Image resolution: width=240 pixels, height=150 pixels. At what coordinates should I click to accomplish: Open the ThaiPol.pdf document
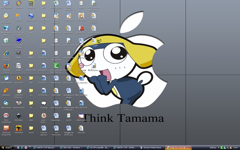point(69,17)
